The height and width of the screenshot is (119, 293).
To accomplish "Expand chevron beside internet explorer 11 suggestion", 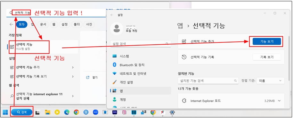I will point(73,96).
